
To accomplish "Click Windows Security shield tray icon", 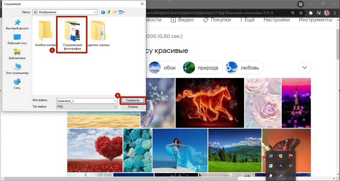I will tap(281, 156).
